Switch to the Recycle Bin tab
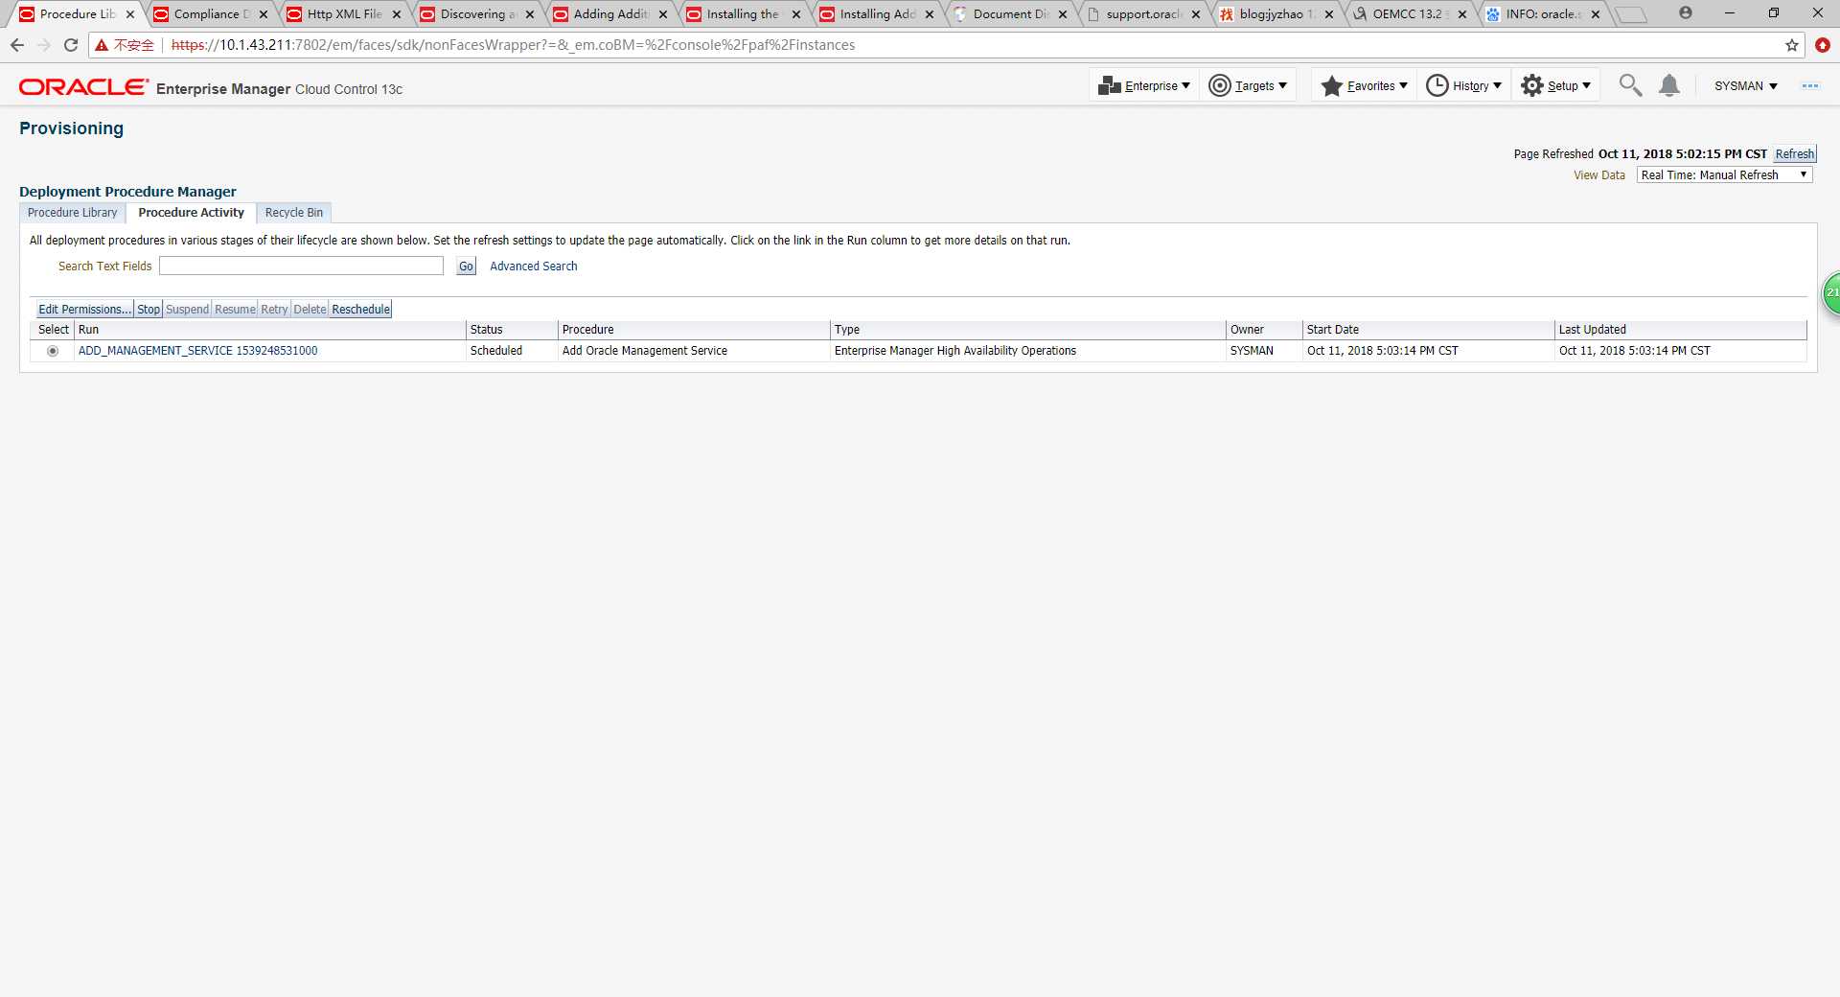 tap(294, 213)
